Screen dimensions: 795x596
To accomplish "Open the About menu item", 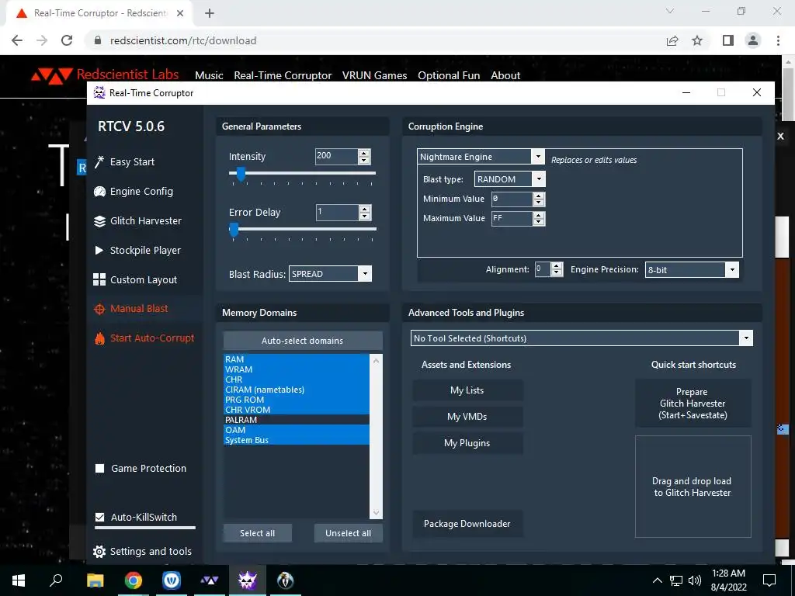I will 505,75.
